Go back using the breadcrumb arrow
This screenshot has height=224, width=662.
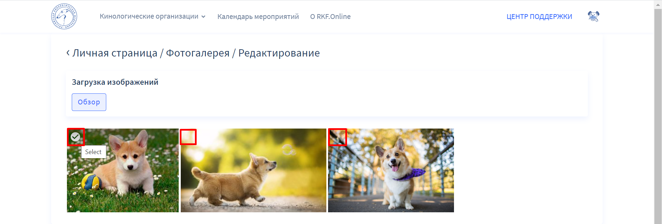tap(68, 53)
